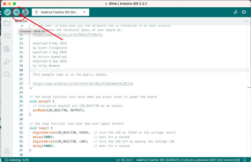Open the Serial Monitor
The height and width of the screenshot is (162, 251).
click(x=244, y=12)
